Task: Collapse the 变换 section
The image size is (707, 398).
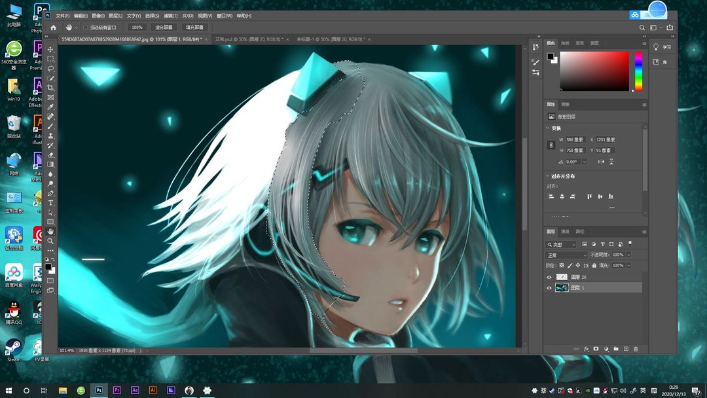Action: point(549,128)
